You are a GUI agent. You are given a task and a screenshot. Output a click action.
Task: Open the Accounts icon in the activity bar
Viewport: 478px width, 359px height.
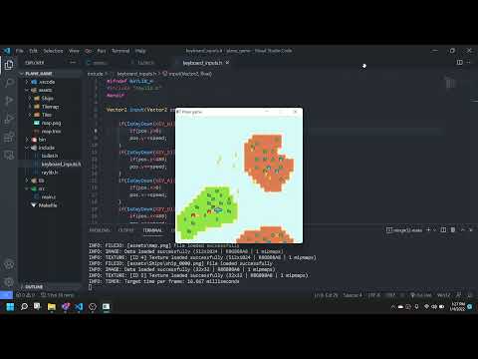[9, 264]
